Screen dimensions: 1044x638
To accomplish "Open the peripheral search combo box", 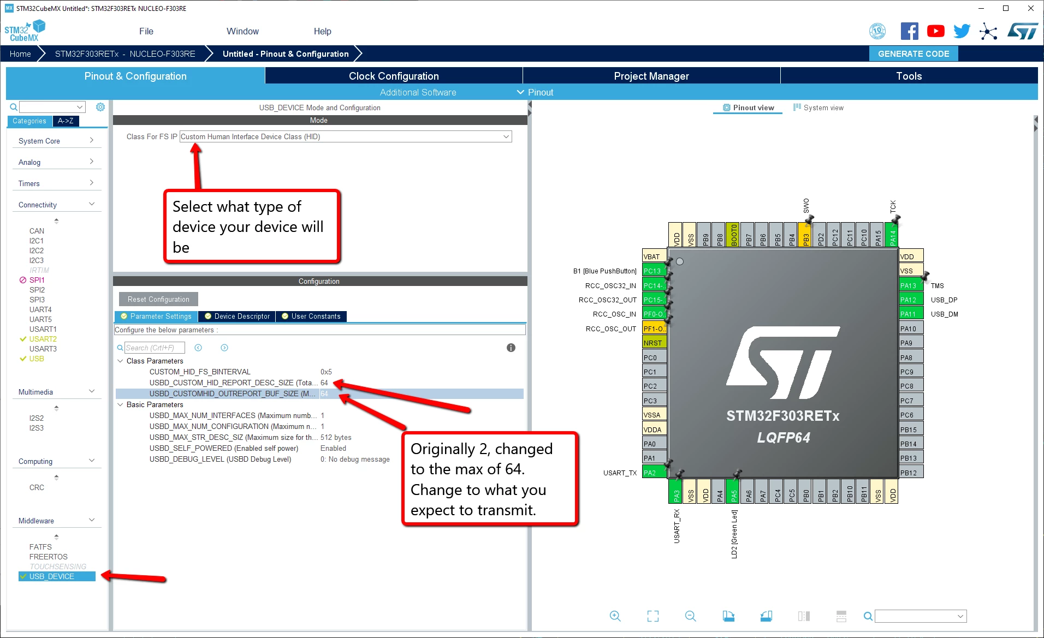I will point(52,107).
